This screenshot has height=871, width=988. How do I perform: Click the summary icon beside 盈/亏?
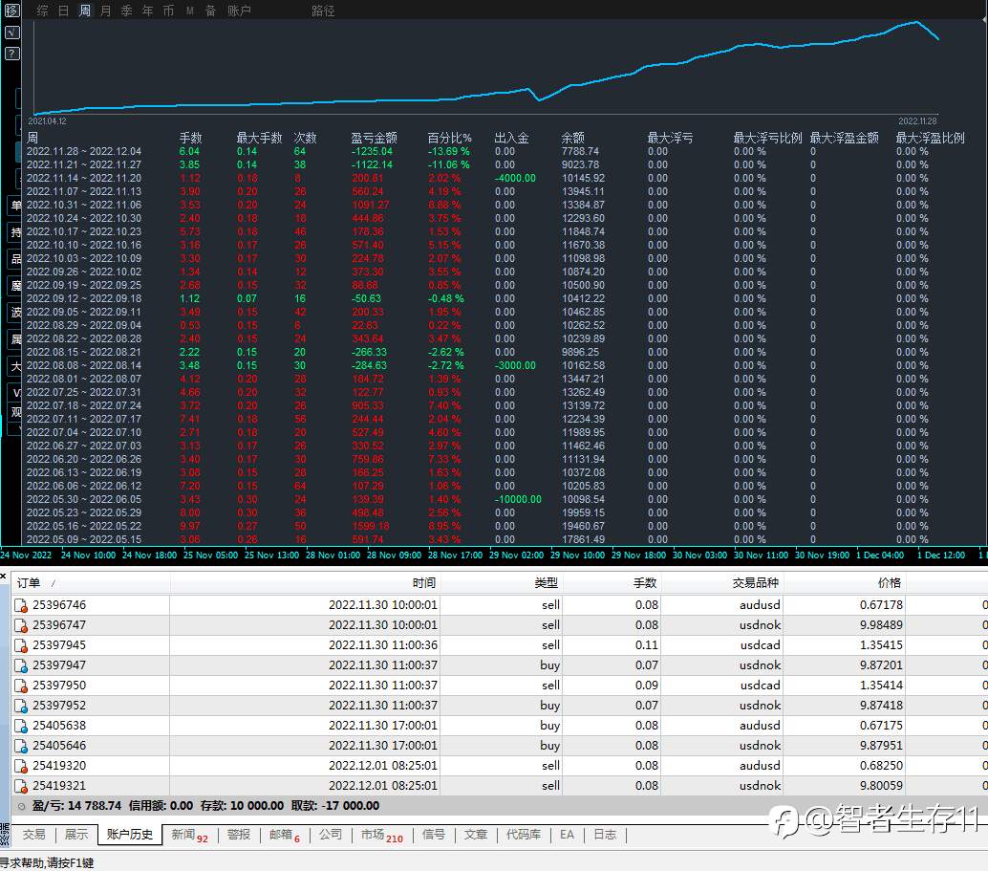click(x=22, y=806)
